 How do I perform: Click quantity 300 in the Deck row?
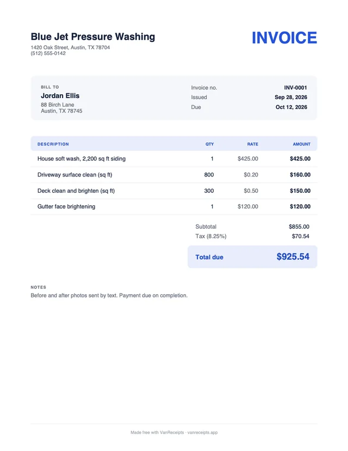tap(209, 191)
